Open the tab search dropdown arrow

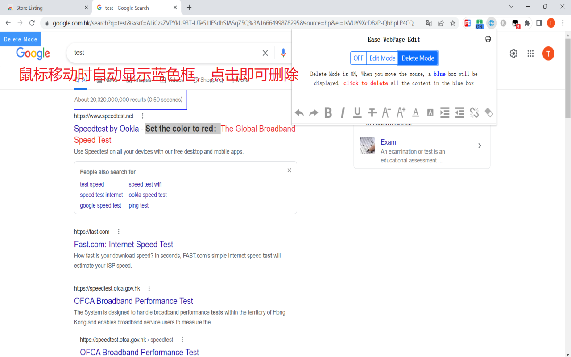(511, 7)
